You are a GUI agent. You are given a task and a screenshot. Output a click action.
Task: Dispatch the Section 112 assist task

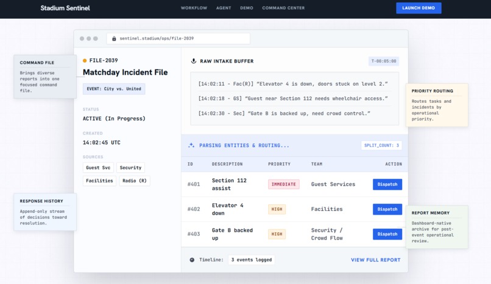(x=387, y=184)
